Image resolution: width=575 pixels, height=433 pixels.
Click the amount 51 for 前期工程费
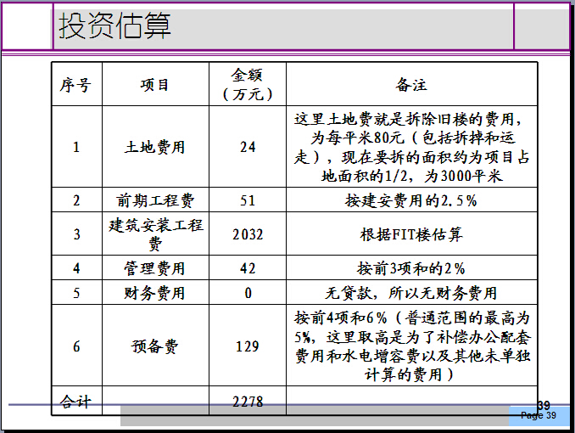click(248, 200)
